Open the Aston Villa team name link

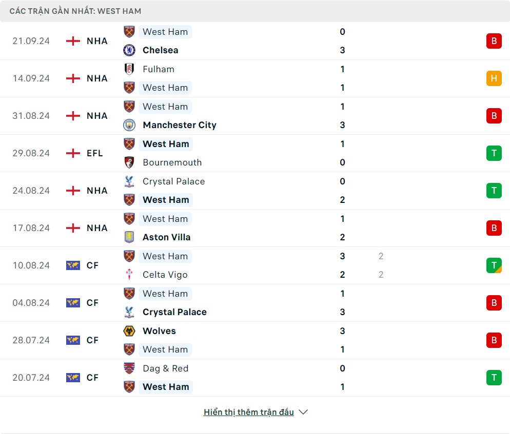coord(166,237)
